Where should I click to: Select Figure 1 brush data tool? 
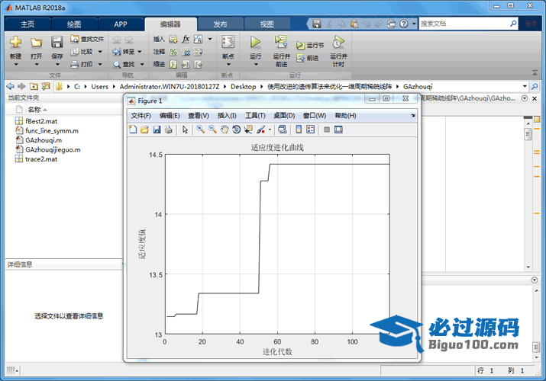[x=261, y=130]
